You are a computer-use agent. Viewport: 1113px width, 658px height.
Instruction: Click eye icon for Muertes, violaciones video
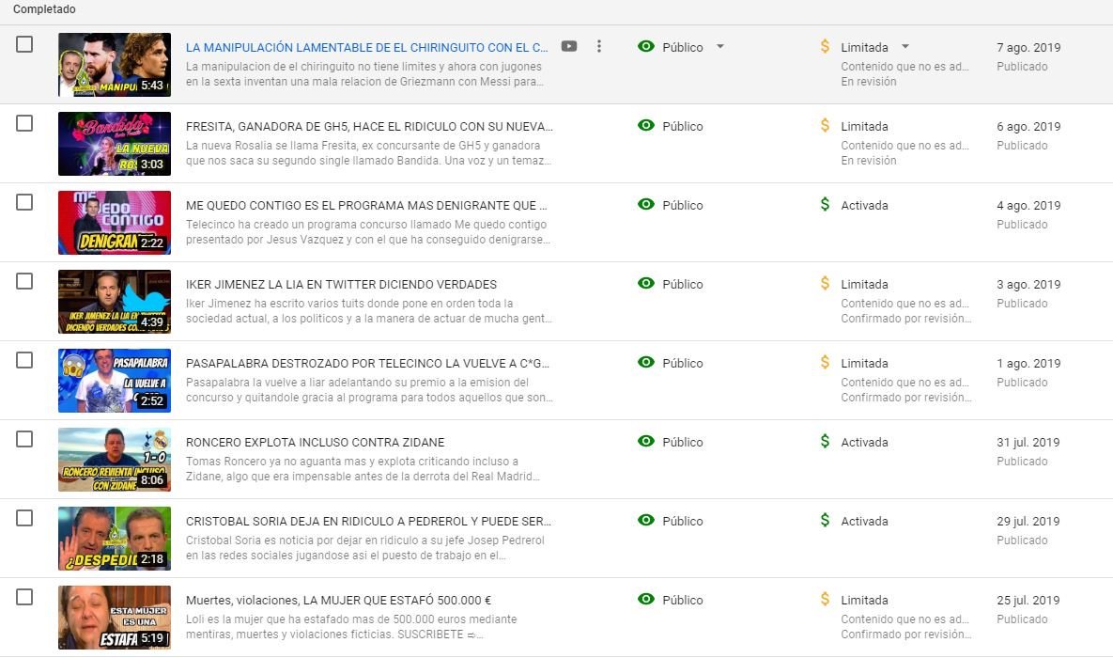pos(646,599)
